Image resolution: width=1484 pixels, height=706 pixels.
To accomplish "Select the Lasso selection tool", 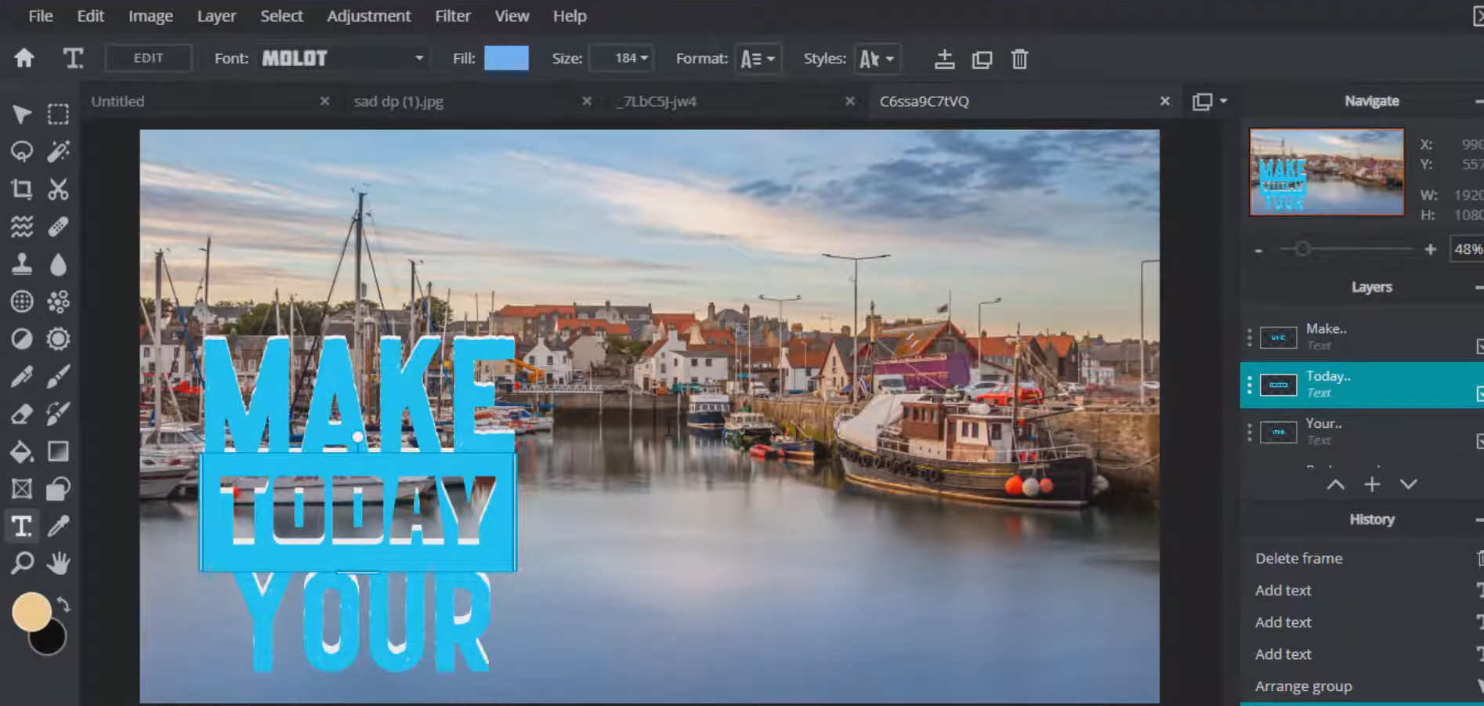I will point(22,151).
